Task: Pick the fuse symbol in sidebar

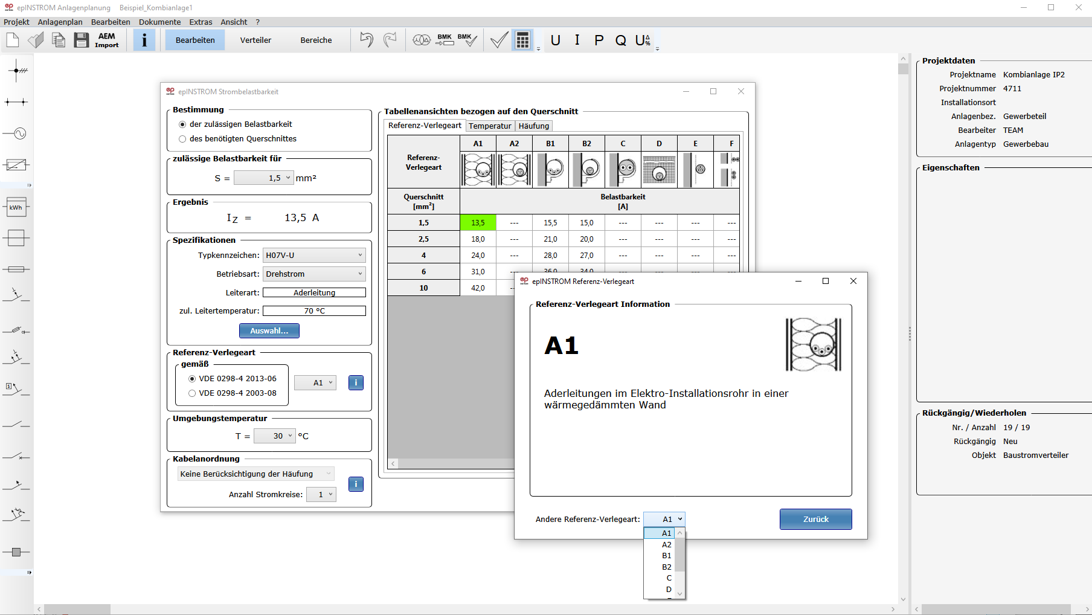Action: 16,269
